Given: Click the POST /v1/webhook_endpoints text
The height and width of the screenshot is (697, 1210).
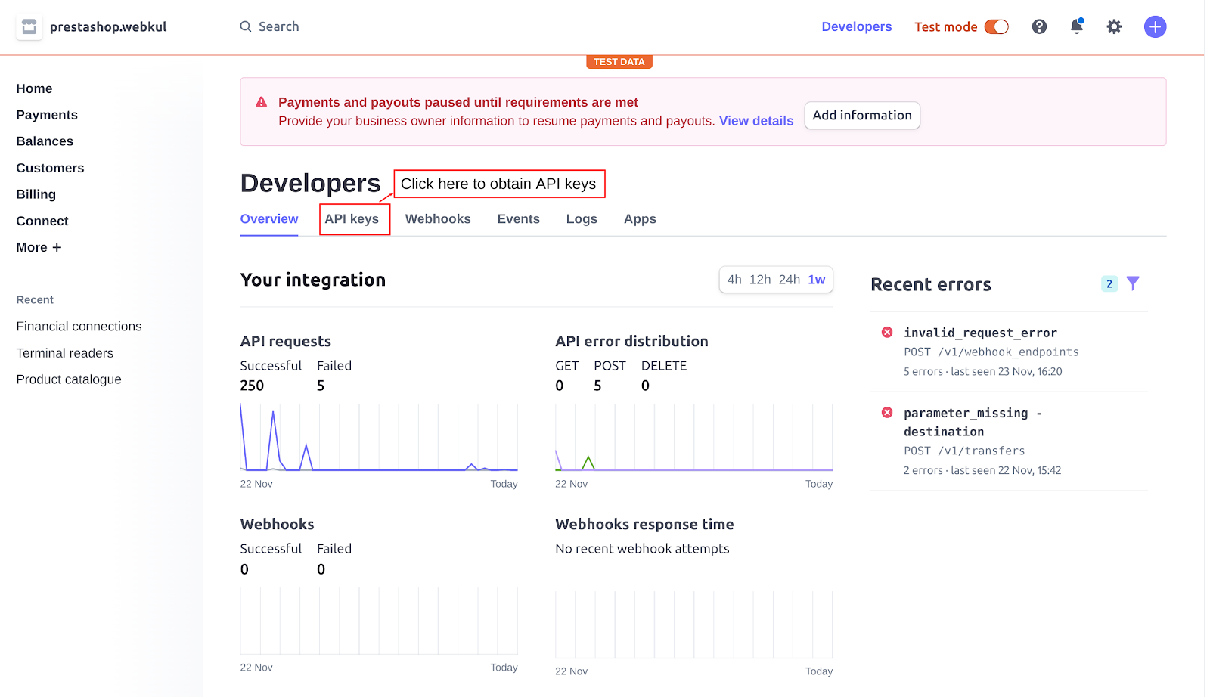Looking at the screenshot, I should tap(991, 352).
